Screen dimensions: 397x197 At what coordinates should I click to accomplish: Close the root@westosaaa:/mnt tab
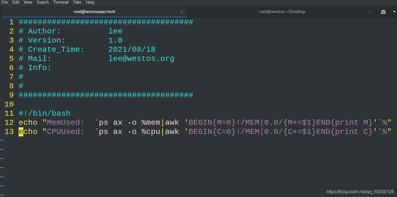point(182,12)
